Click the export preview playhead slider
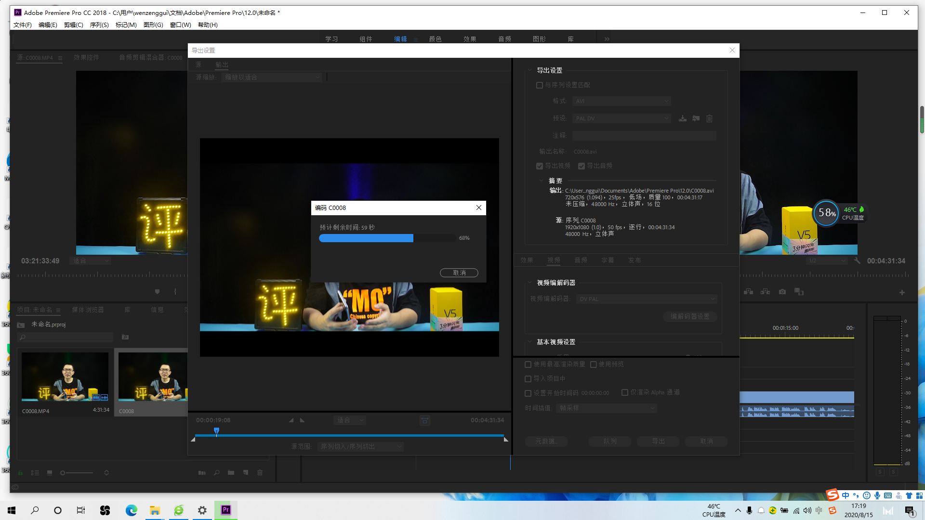 [216, 431]
